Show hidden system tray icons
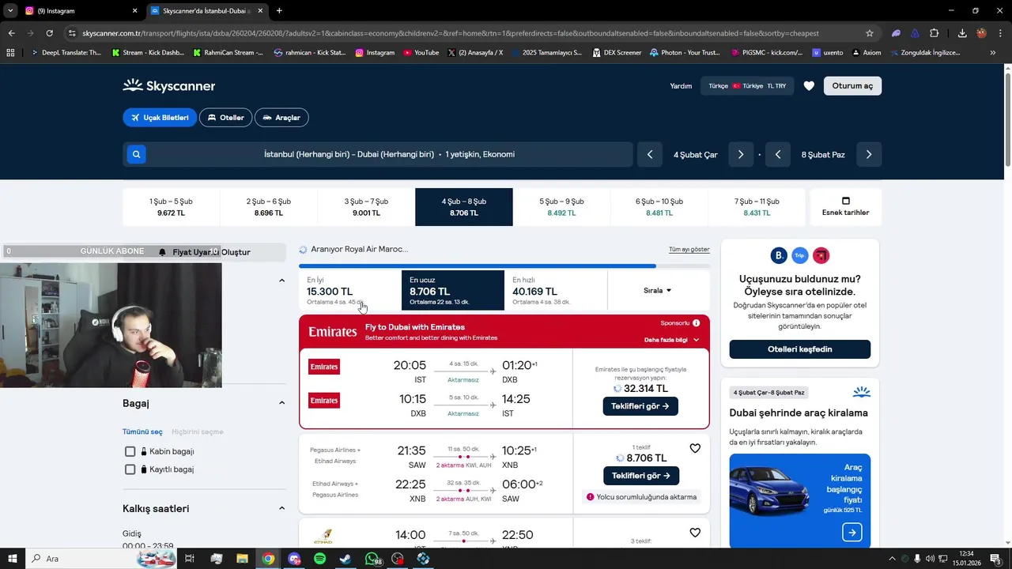 click(x=892, y=559)
